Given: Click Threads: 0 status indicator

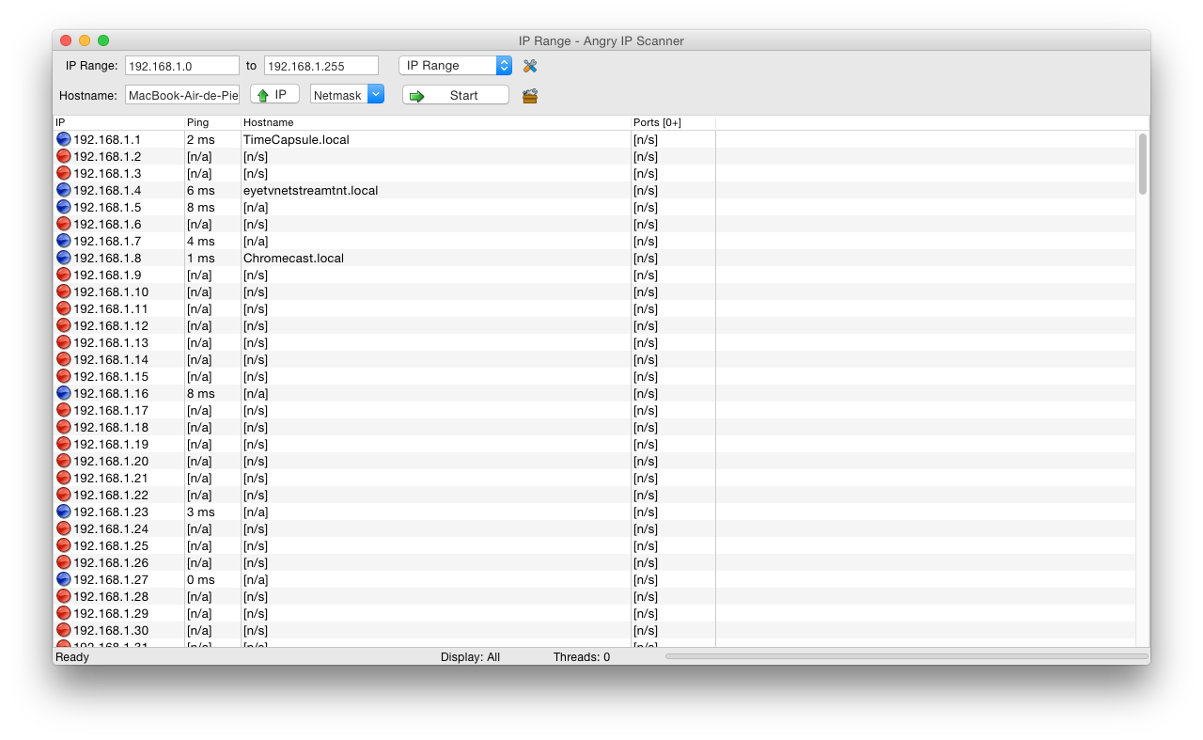Looking at the screenshot, I should point(581,657).
